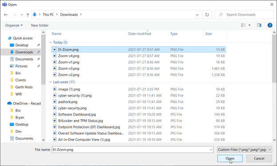Select Software Dashboard.jpg file
Image resolution: width=277 pixels, height=166 pixels.
point(77,115)
